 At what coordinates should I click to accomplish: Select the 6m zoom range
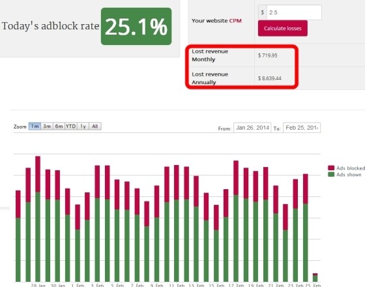[59, 127]
